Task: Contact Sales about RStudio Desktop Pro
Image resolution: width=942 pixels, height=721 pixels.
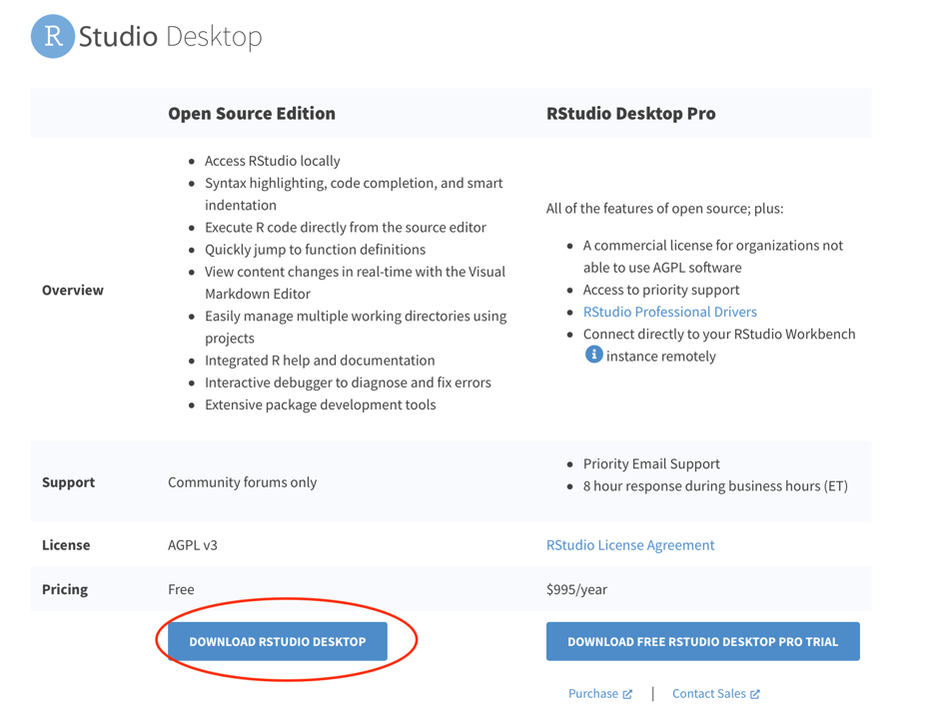Action: click(x=709, y=693)
